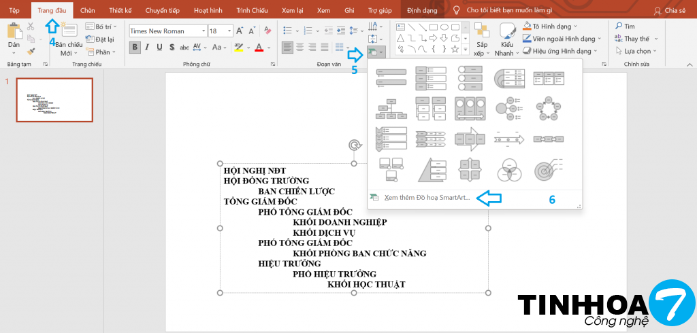This screenshot has height=333, width=697.
Task: Click the Format Painter brush icon
Action: coord(31,50)
